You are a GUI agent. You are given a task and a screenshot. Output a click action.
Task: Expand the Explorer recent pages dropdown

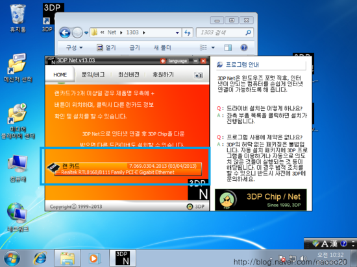[x=86, y=32]
